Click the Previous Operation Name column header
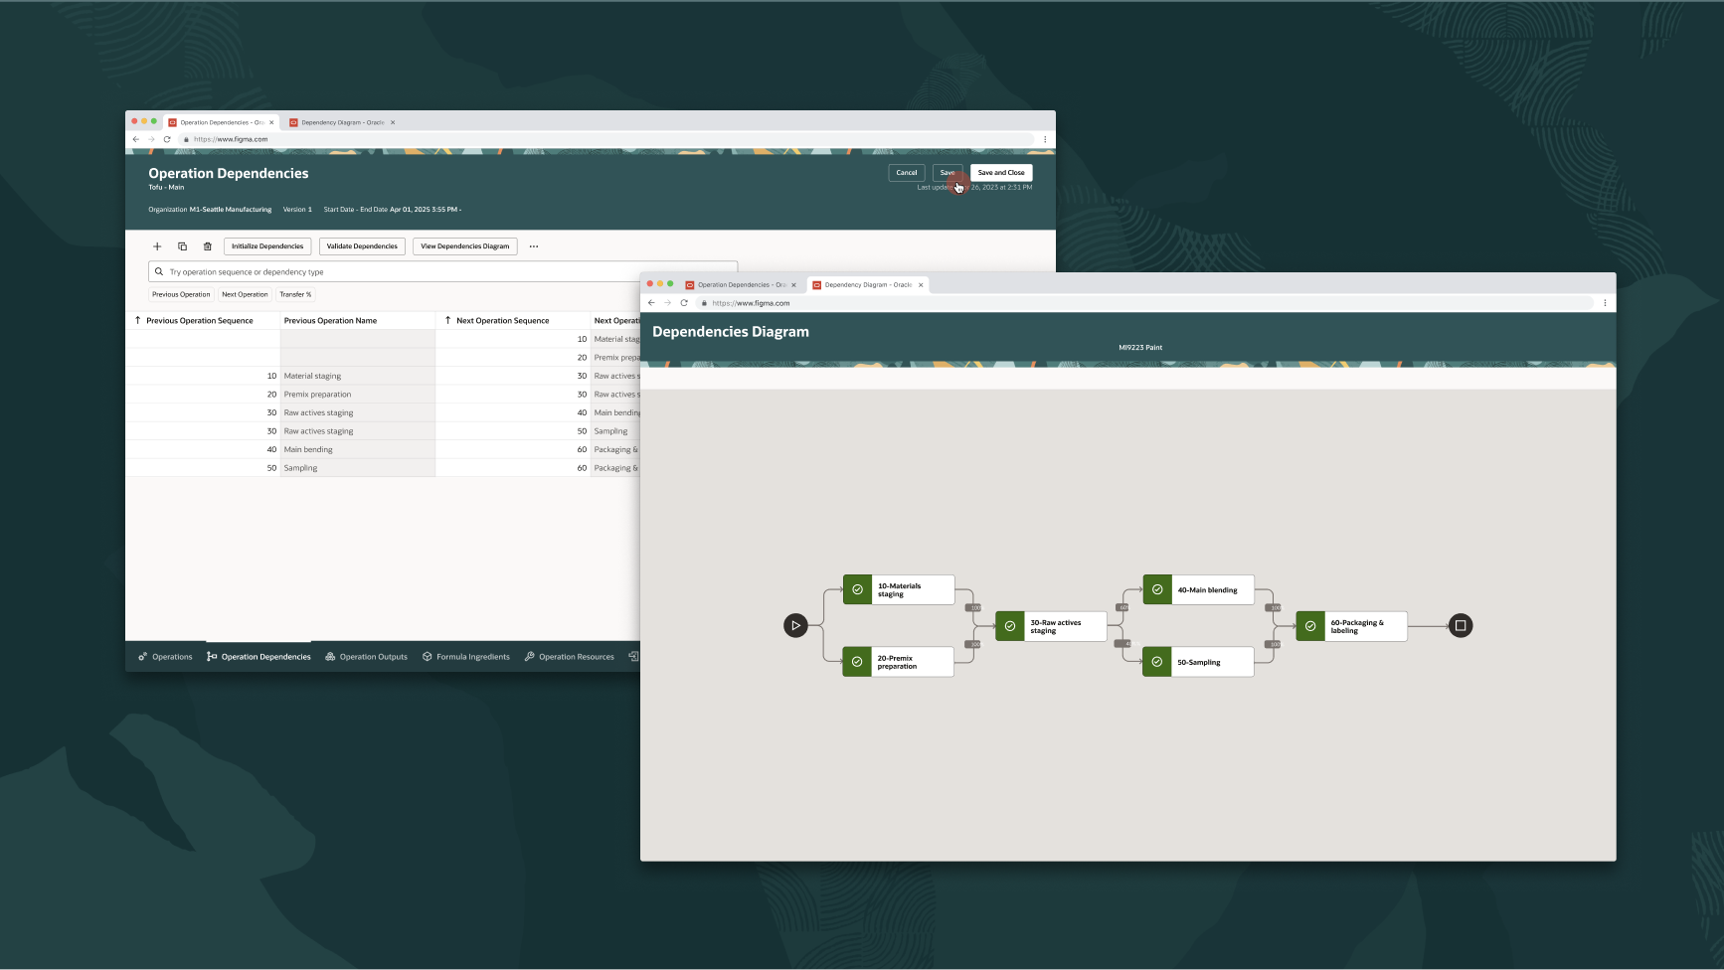 [330, 320]
